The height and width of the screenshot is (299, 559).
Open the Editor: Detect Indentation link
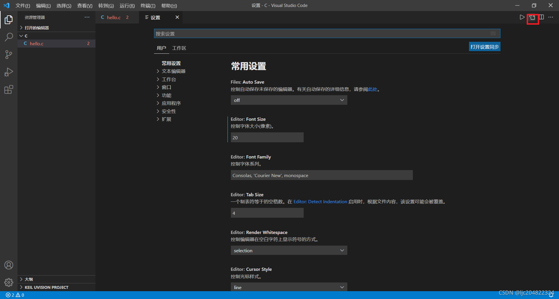point(320,201)
